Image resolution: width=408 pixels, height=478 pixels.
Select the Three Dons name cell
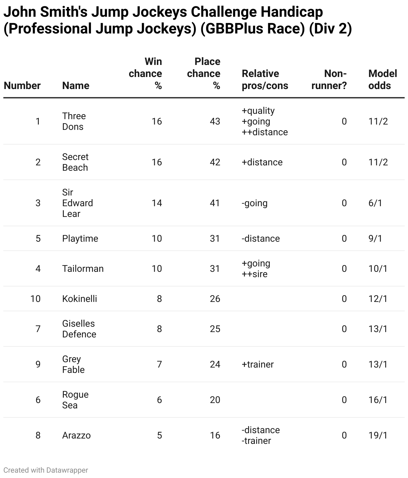74,121
